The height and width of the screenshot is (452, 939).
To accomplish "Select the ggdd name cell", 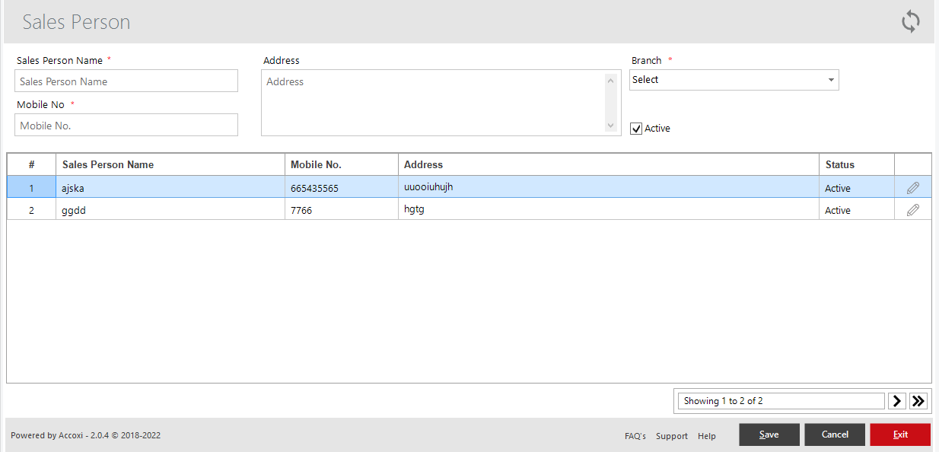I will 170,209.
